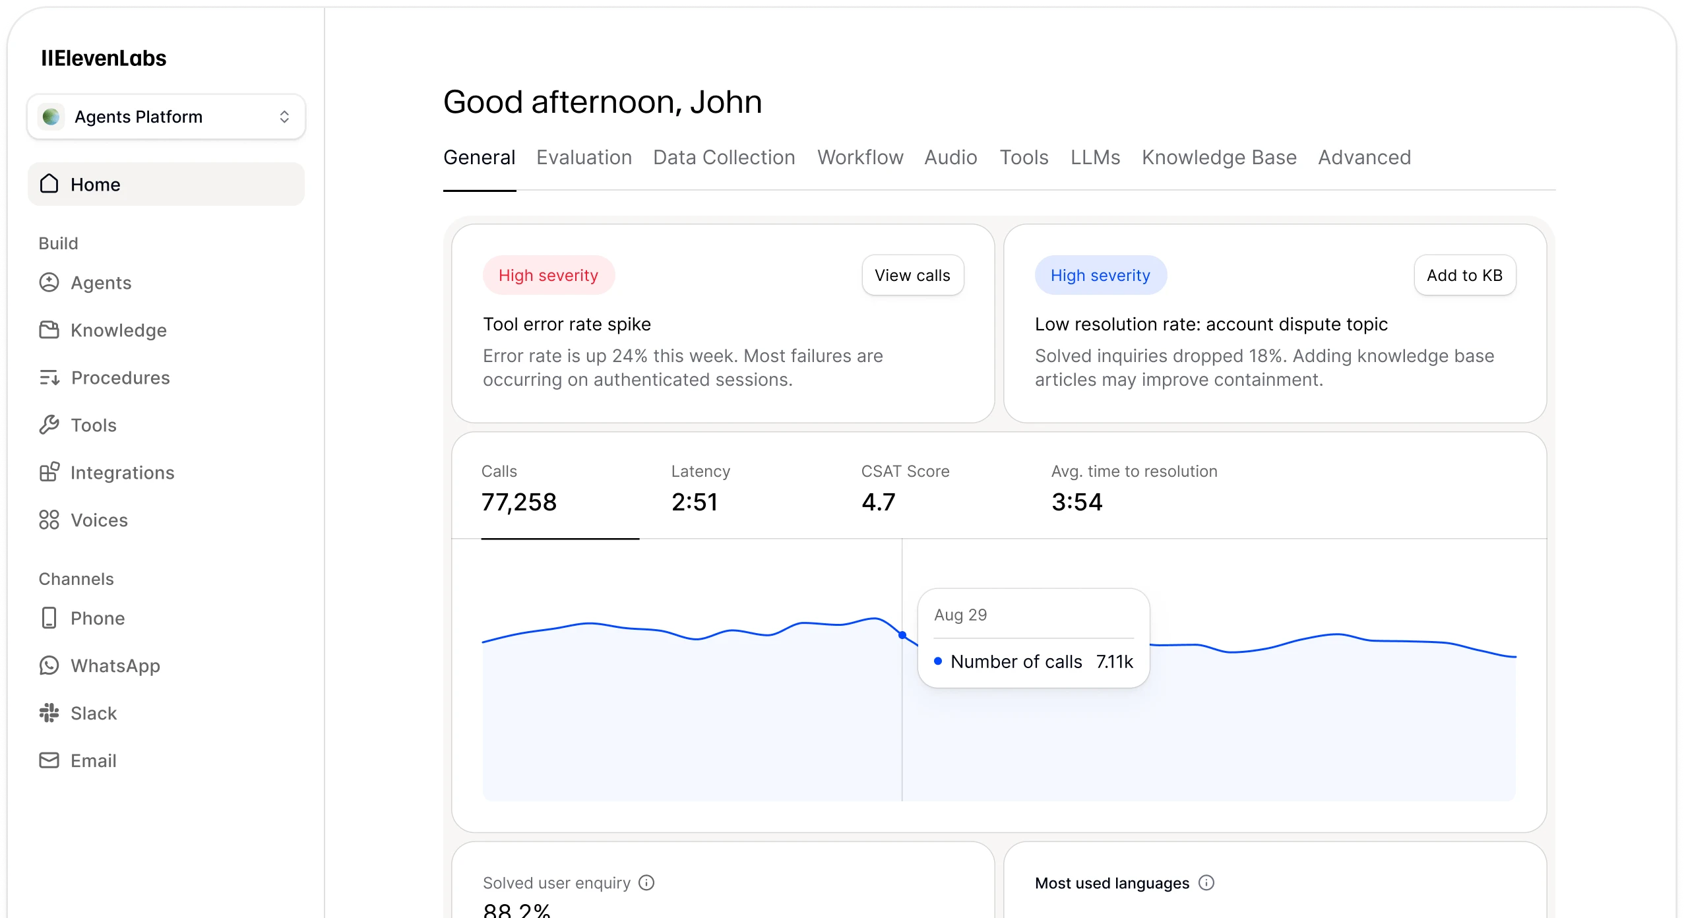Click the Knowledge folder icon
1684x918 pixels.
point(49,330)
